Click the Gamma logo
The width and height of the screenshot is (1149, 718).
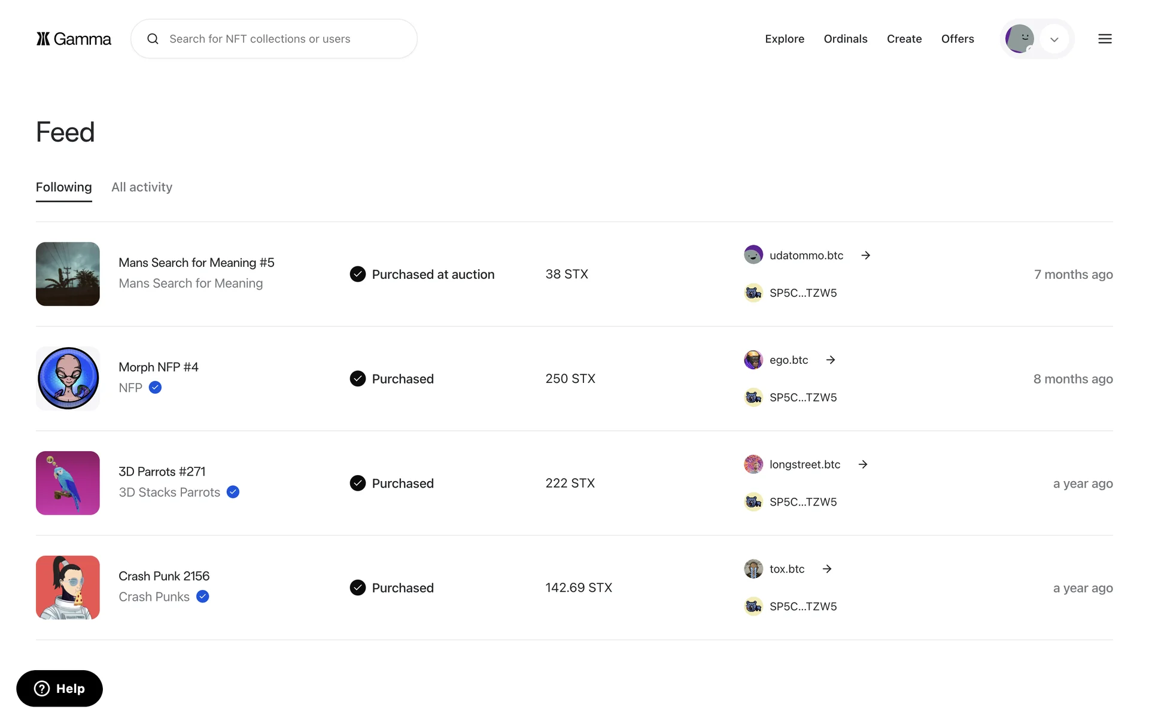(74, 39)
